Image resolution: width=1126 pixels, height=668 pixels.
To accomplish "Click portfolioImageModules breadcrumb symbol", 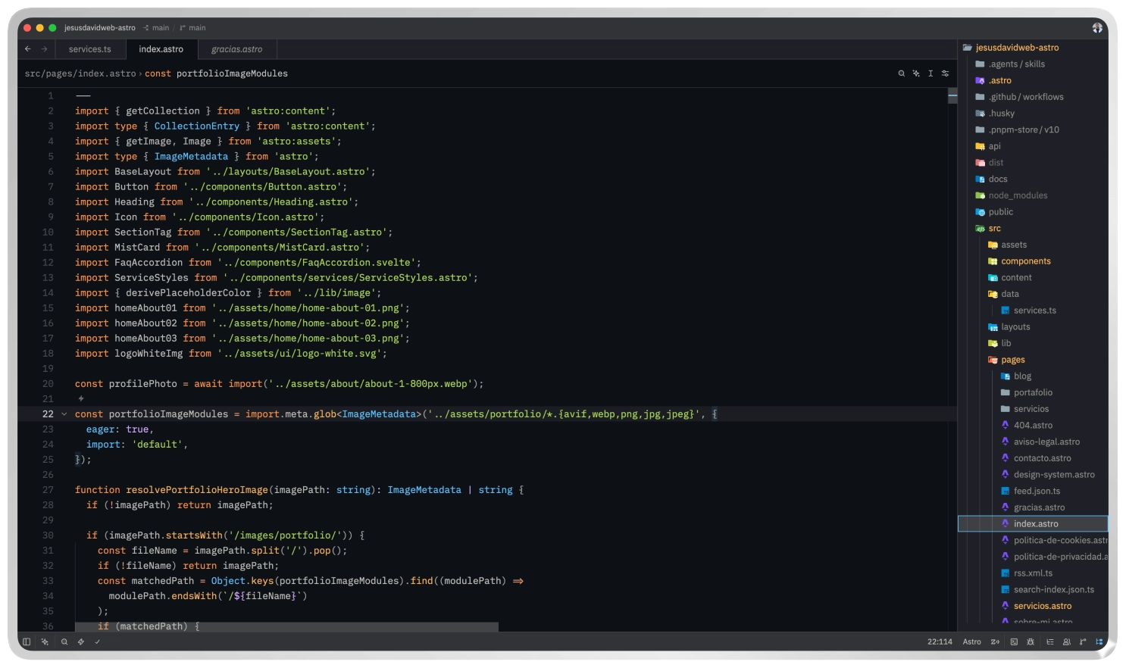I will pyautogui.click(x=232, y=73).
